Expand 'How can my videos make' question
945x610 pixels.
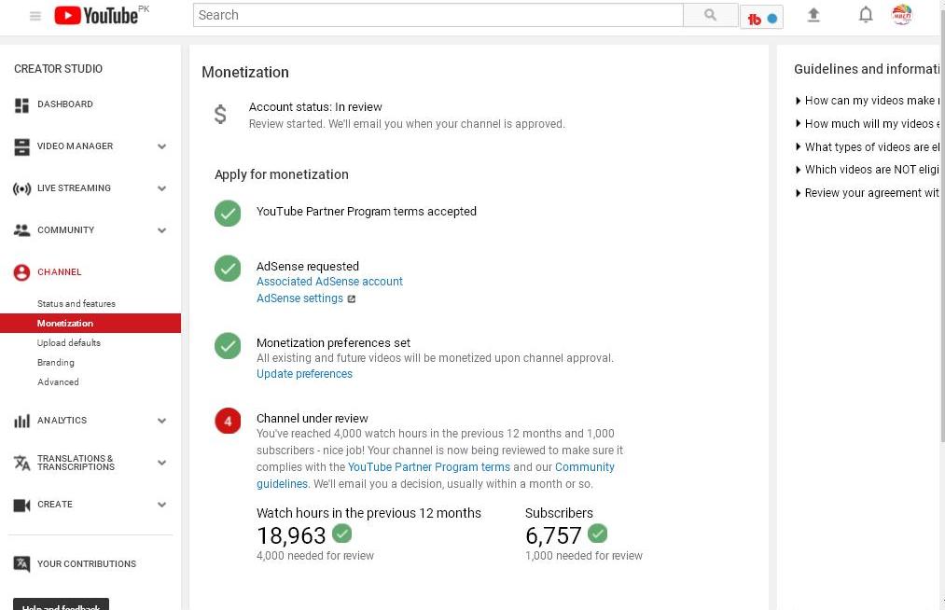point(867,101)
